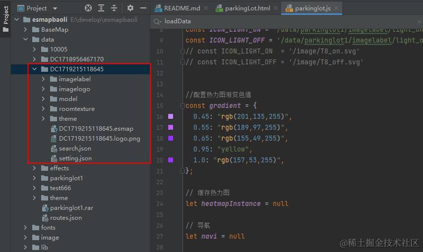The height and width of the screenshot is (252, 423).
Task: Expand the fonts folder
Action: 25,228
